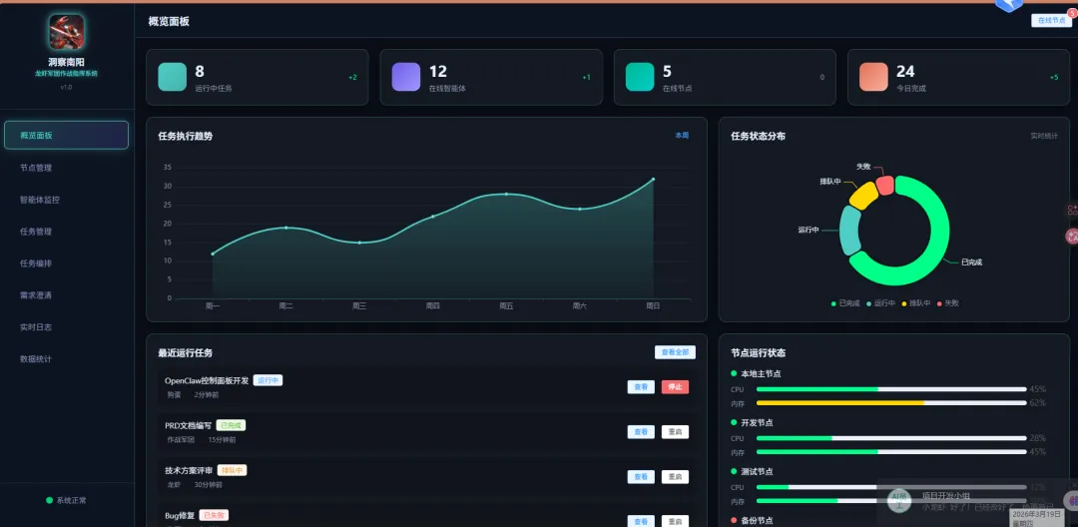Click the AI assistant avatar in chat popup
This screenshot has height=527, width=1078.
tap(899, 500)
